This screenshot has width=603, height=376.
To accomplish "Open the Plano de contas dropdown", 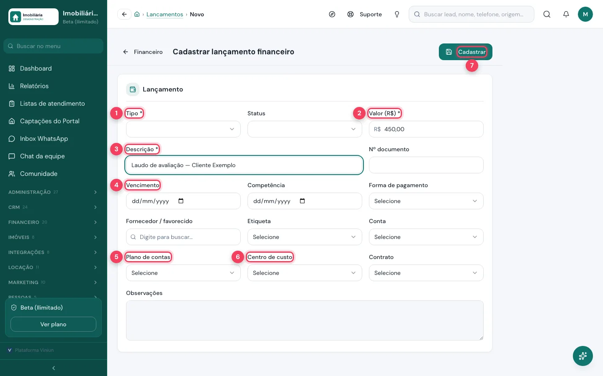I will pos(183,273).
